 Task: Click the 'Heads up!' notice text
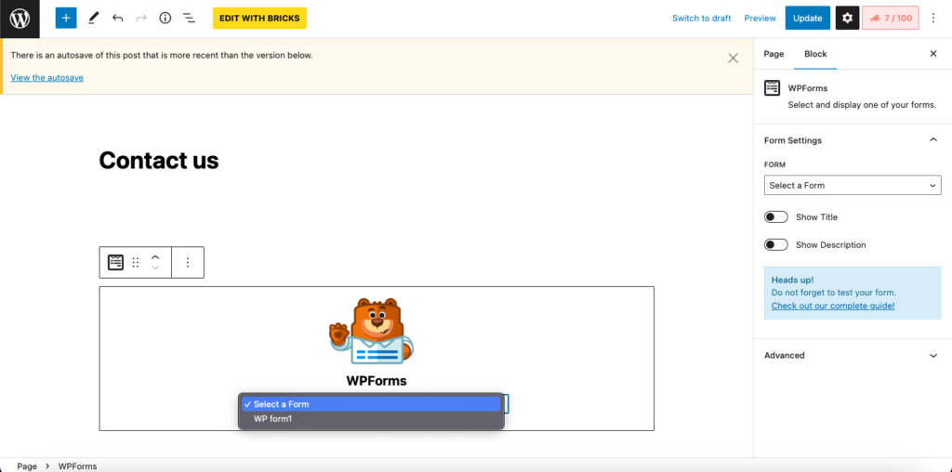point(792,281)
